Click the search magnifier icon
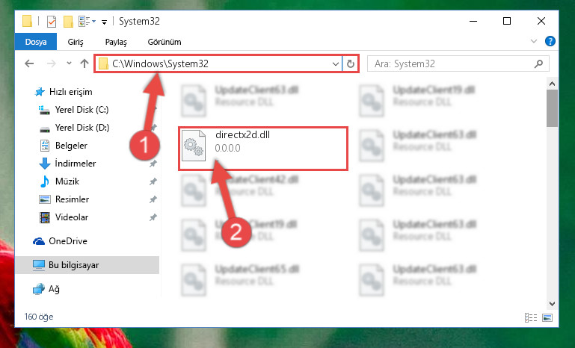575x348 pixels. click(x=538, y=63)
